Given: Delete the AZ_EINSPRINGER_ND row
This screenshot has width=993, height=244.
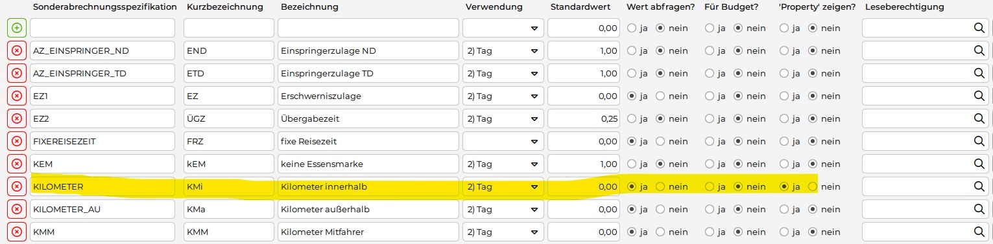Looking at the screenshot, I should (17, 50).
